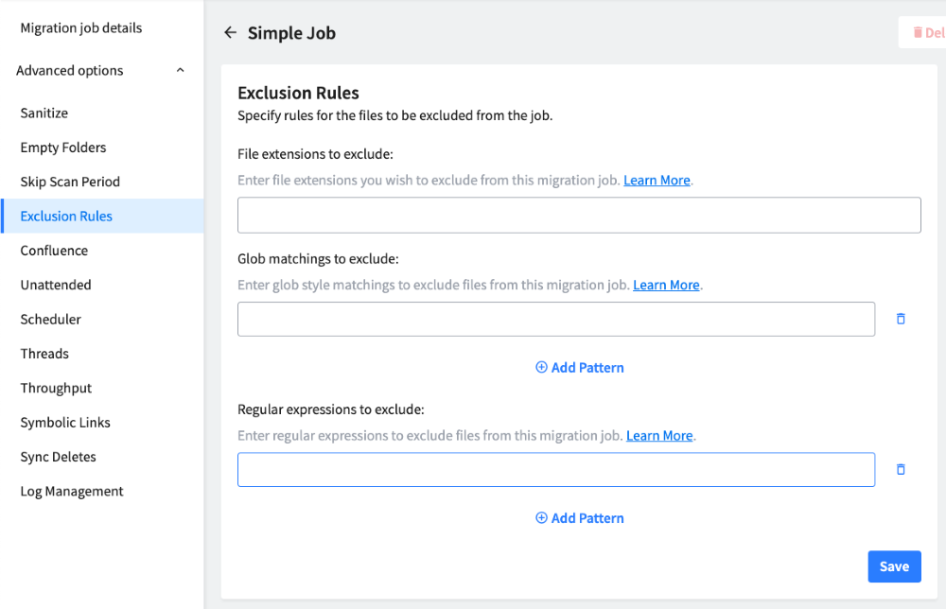This screenshot has height=609, width=946.
Task: Click the back arrow next to Simple Job
Action: [x=230, y=32]
